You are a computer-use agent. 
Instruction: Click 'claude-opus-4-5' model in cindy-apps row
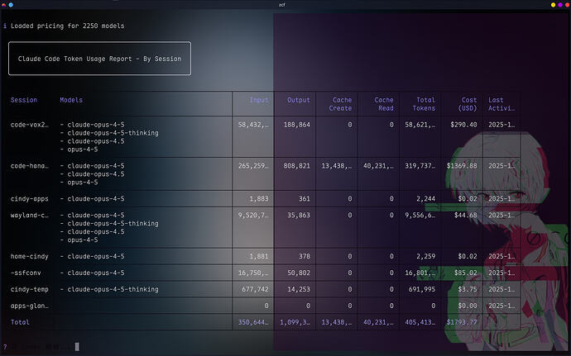coord(96,198)
